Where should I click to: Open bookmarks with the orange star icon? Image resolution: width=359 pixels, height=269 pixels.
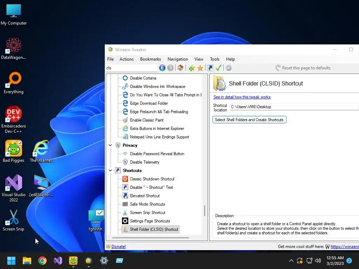(200, 68)
